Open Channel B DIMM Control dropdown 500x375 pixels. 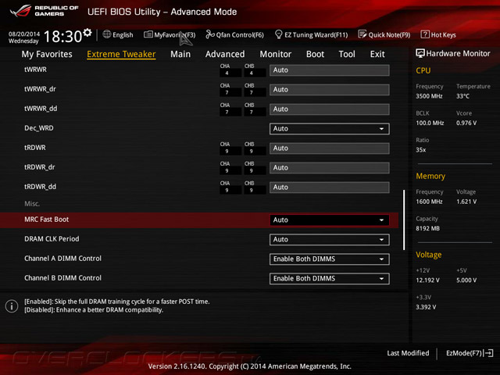330,278
